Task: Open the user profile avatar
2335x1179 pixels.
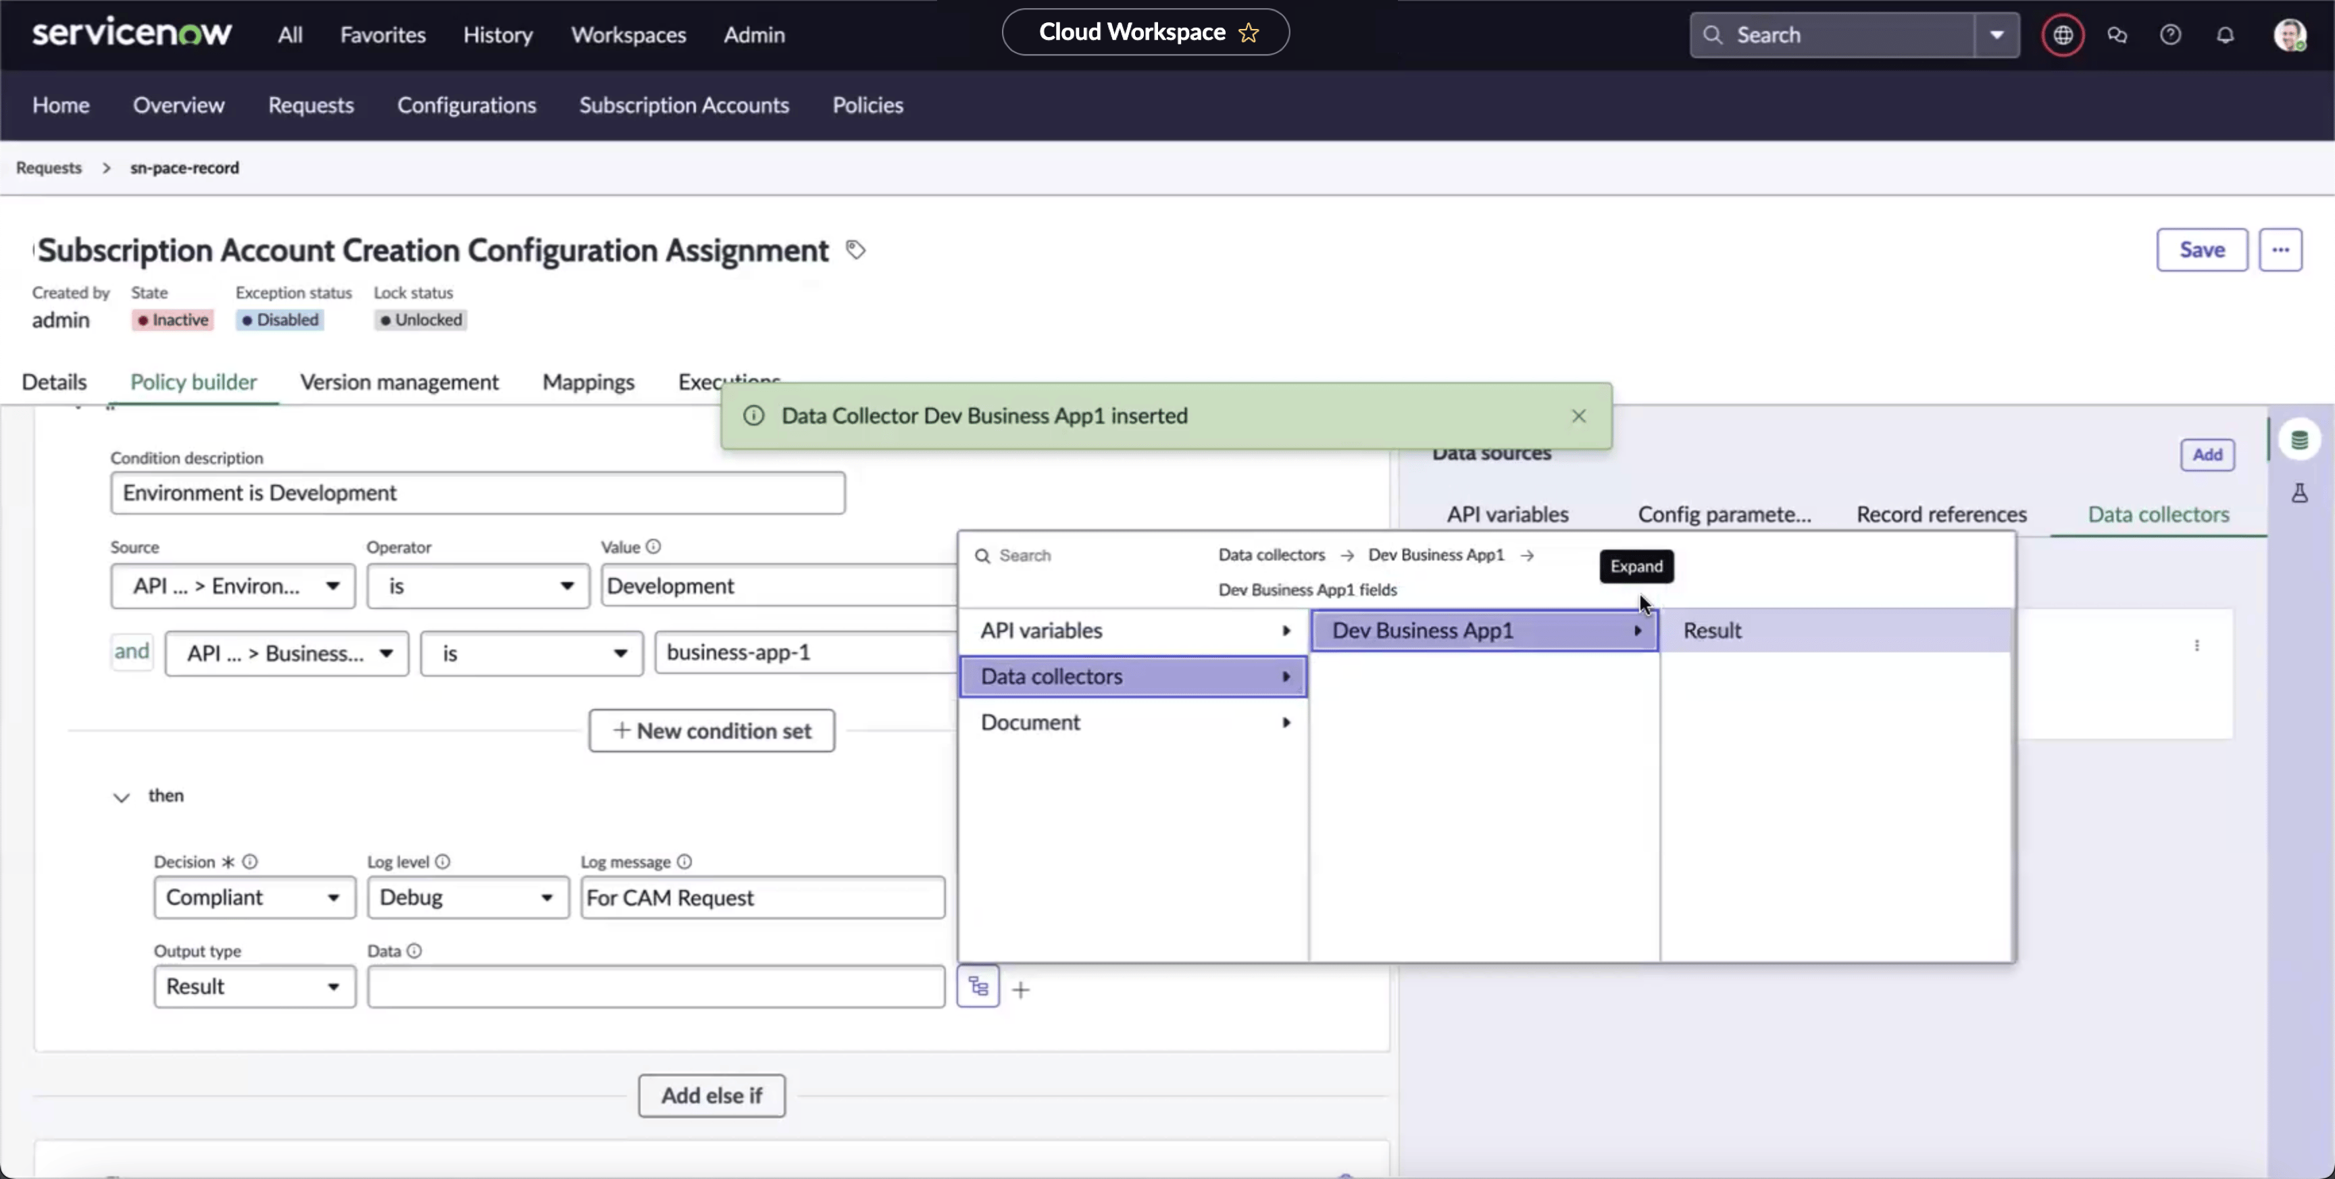Action: coord(2290,34)
